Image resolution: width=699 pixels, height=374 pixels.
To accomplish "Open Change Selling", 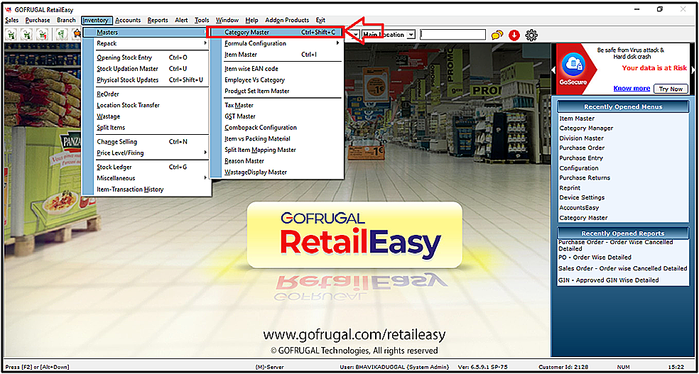I will tap(146, 142).
